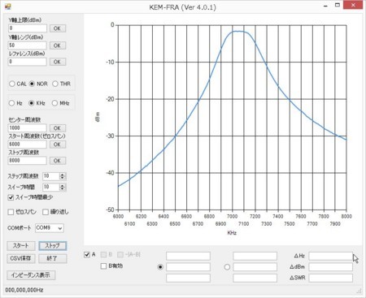Adjust the スイープ時間 spinner arrows

pos(63,187)
